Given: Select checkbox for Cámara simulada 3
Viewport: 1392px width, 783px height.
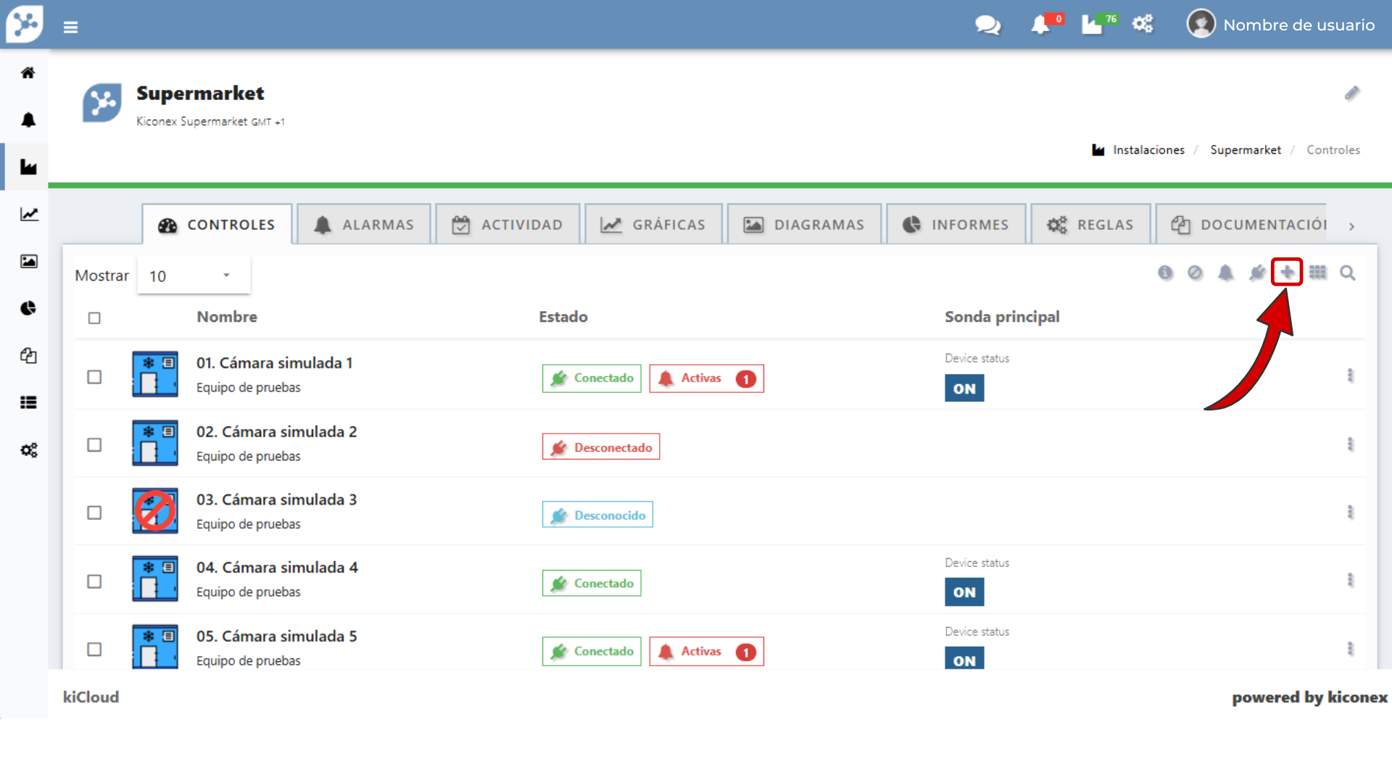Looking at the screenshot, I should (x=94, y=513).
